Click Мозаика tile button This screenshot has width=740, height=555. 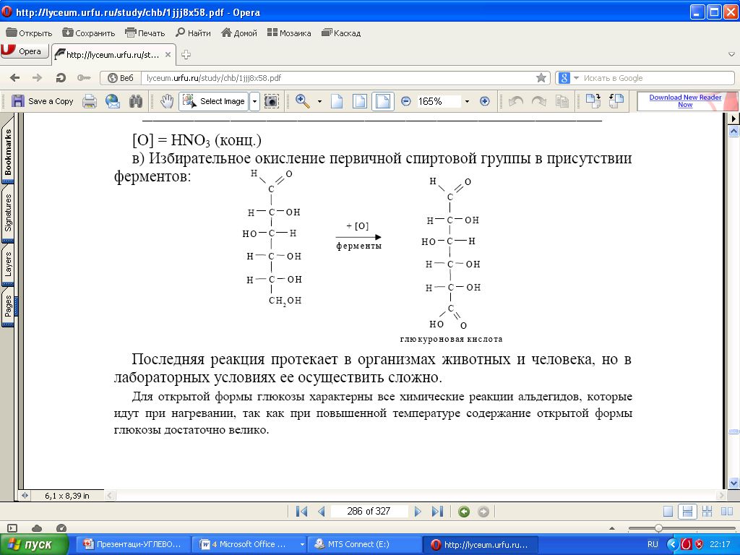click(289, 33)
